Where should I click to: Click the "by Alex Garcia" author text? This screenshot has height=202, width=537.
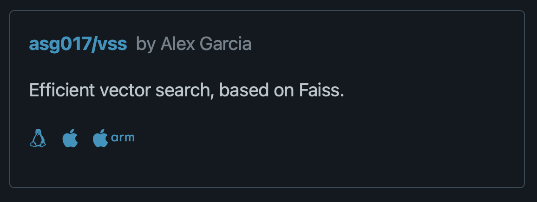tap(194, 44)
